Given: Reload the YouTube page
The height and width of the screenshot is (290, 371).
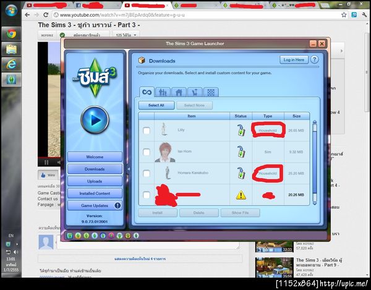Looking at the screenshot, I should [46, 15].
